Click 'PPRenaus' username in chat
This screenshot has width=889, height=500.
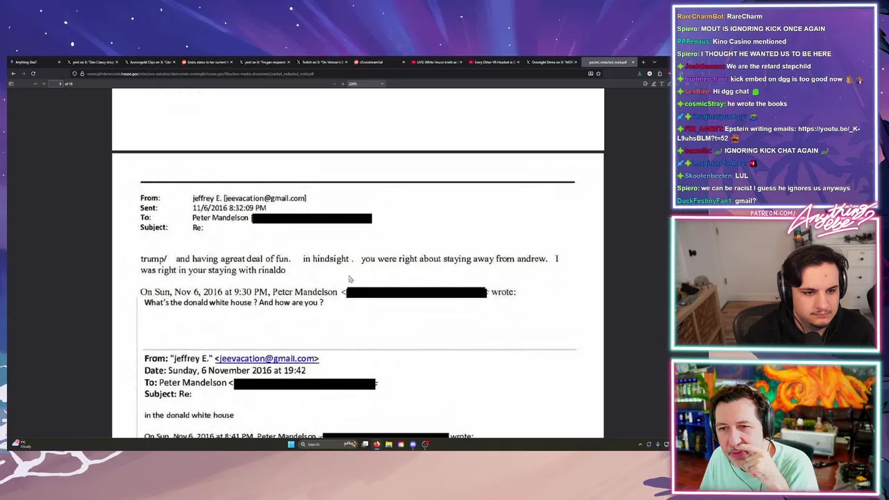coord(693,41)
